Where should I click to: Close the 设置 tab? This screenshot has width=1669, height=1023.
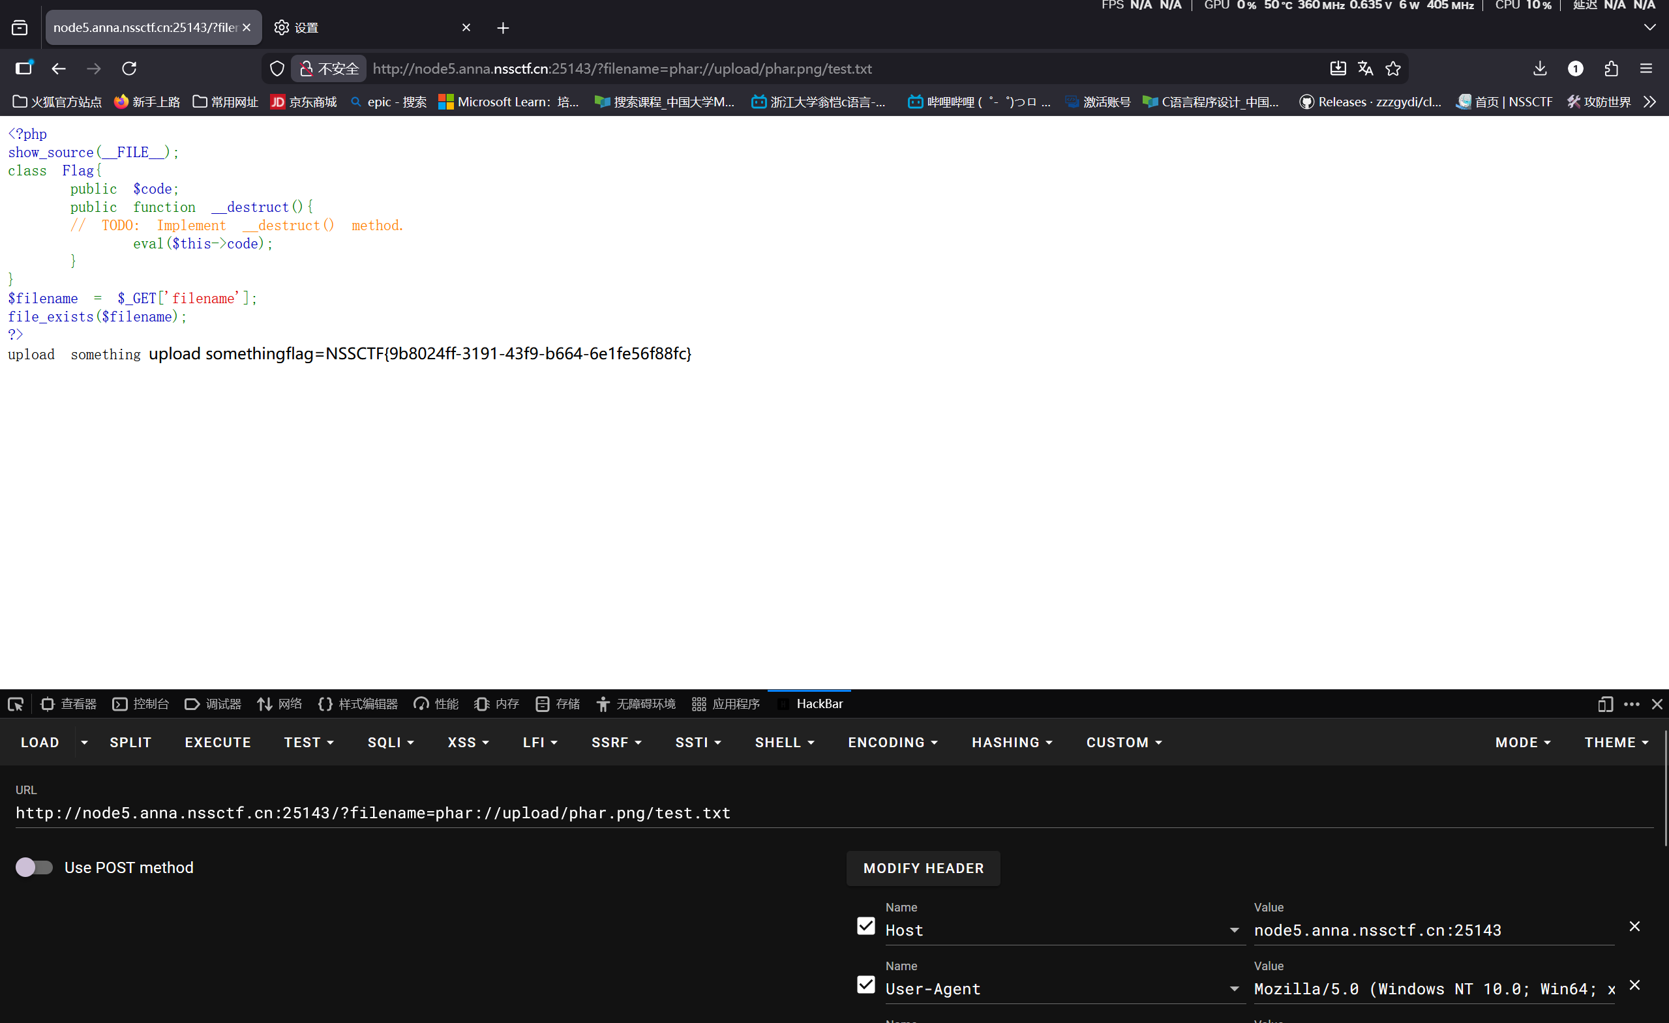[x=466, y=28]
